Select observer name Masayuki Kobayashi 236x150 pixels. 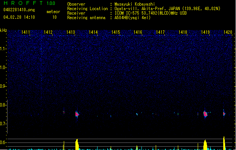(x=135, y=4)
